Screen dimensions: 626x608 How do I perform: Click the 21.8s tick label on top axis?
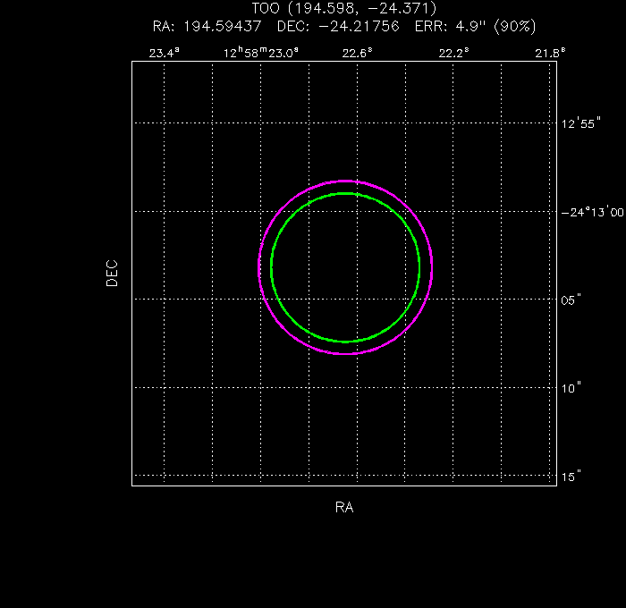[550, 54]
